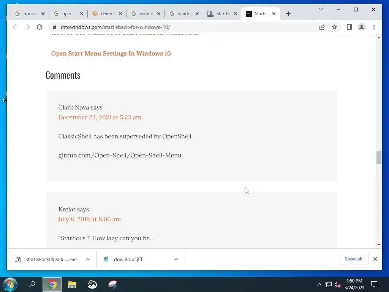The width and height of the screenshot is (389, 292).
Task: Close the first windows Google tab
Action: (159, 14)
